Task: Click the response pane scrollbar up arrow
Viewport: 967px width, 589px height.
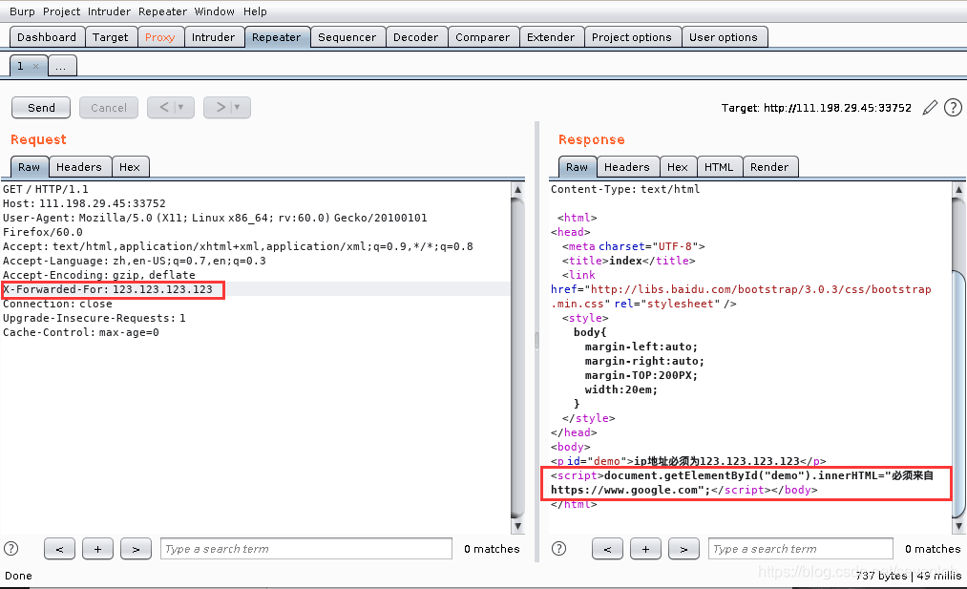Action: coord(959,189)
